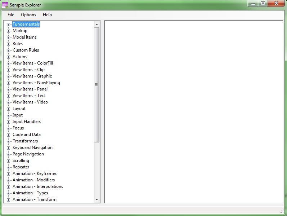The height and width of the screenshot is (216, 287).
Task: Select the Keyboard Navigation item
Action: [32, 147]
